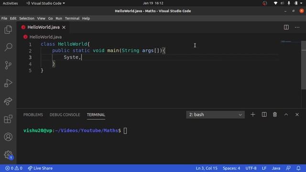Open the Activities overview
Image resolution: width=306 pixels, height=172 pixels.
click(10, 3)
